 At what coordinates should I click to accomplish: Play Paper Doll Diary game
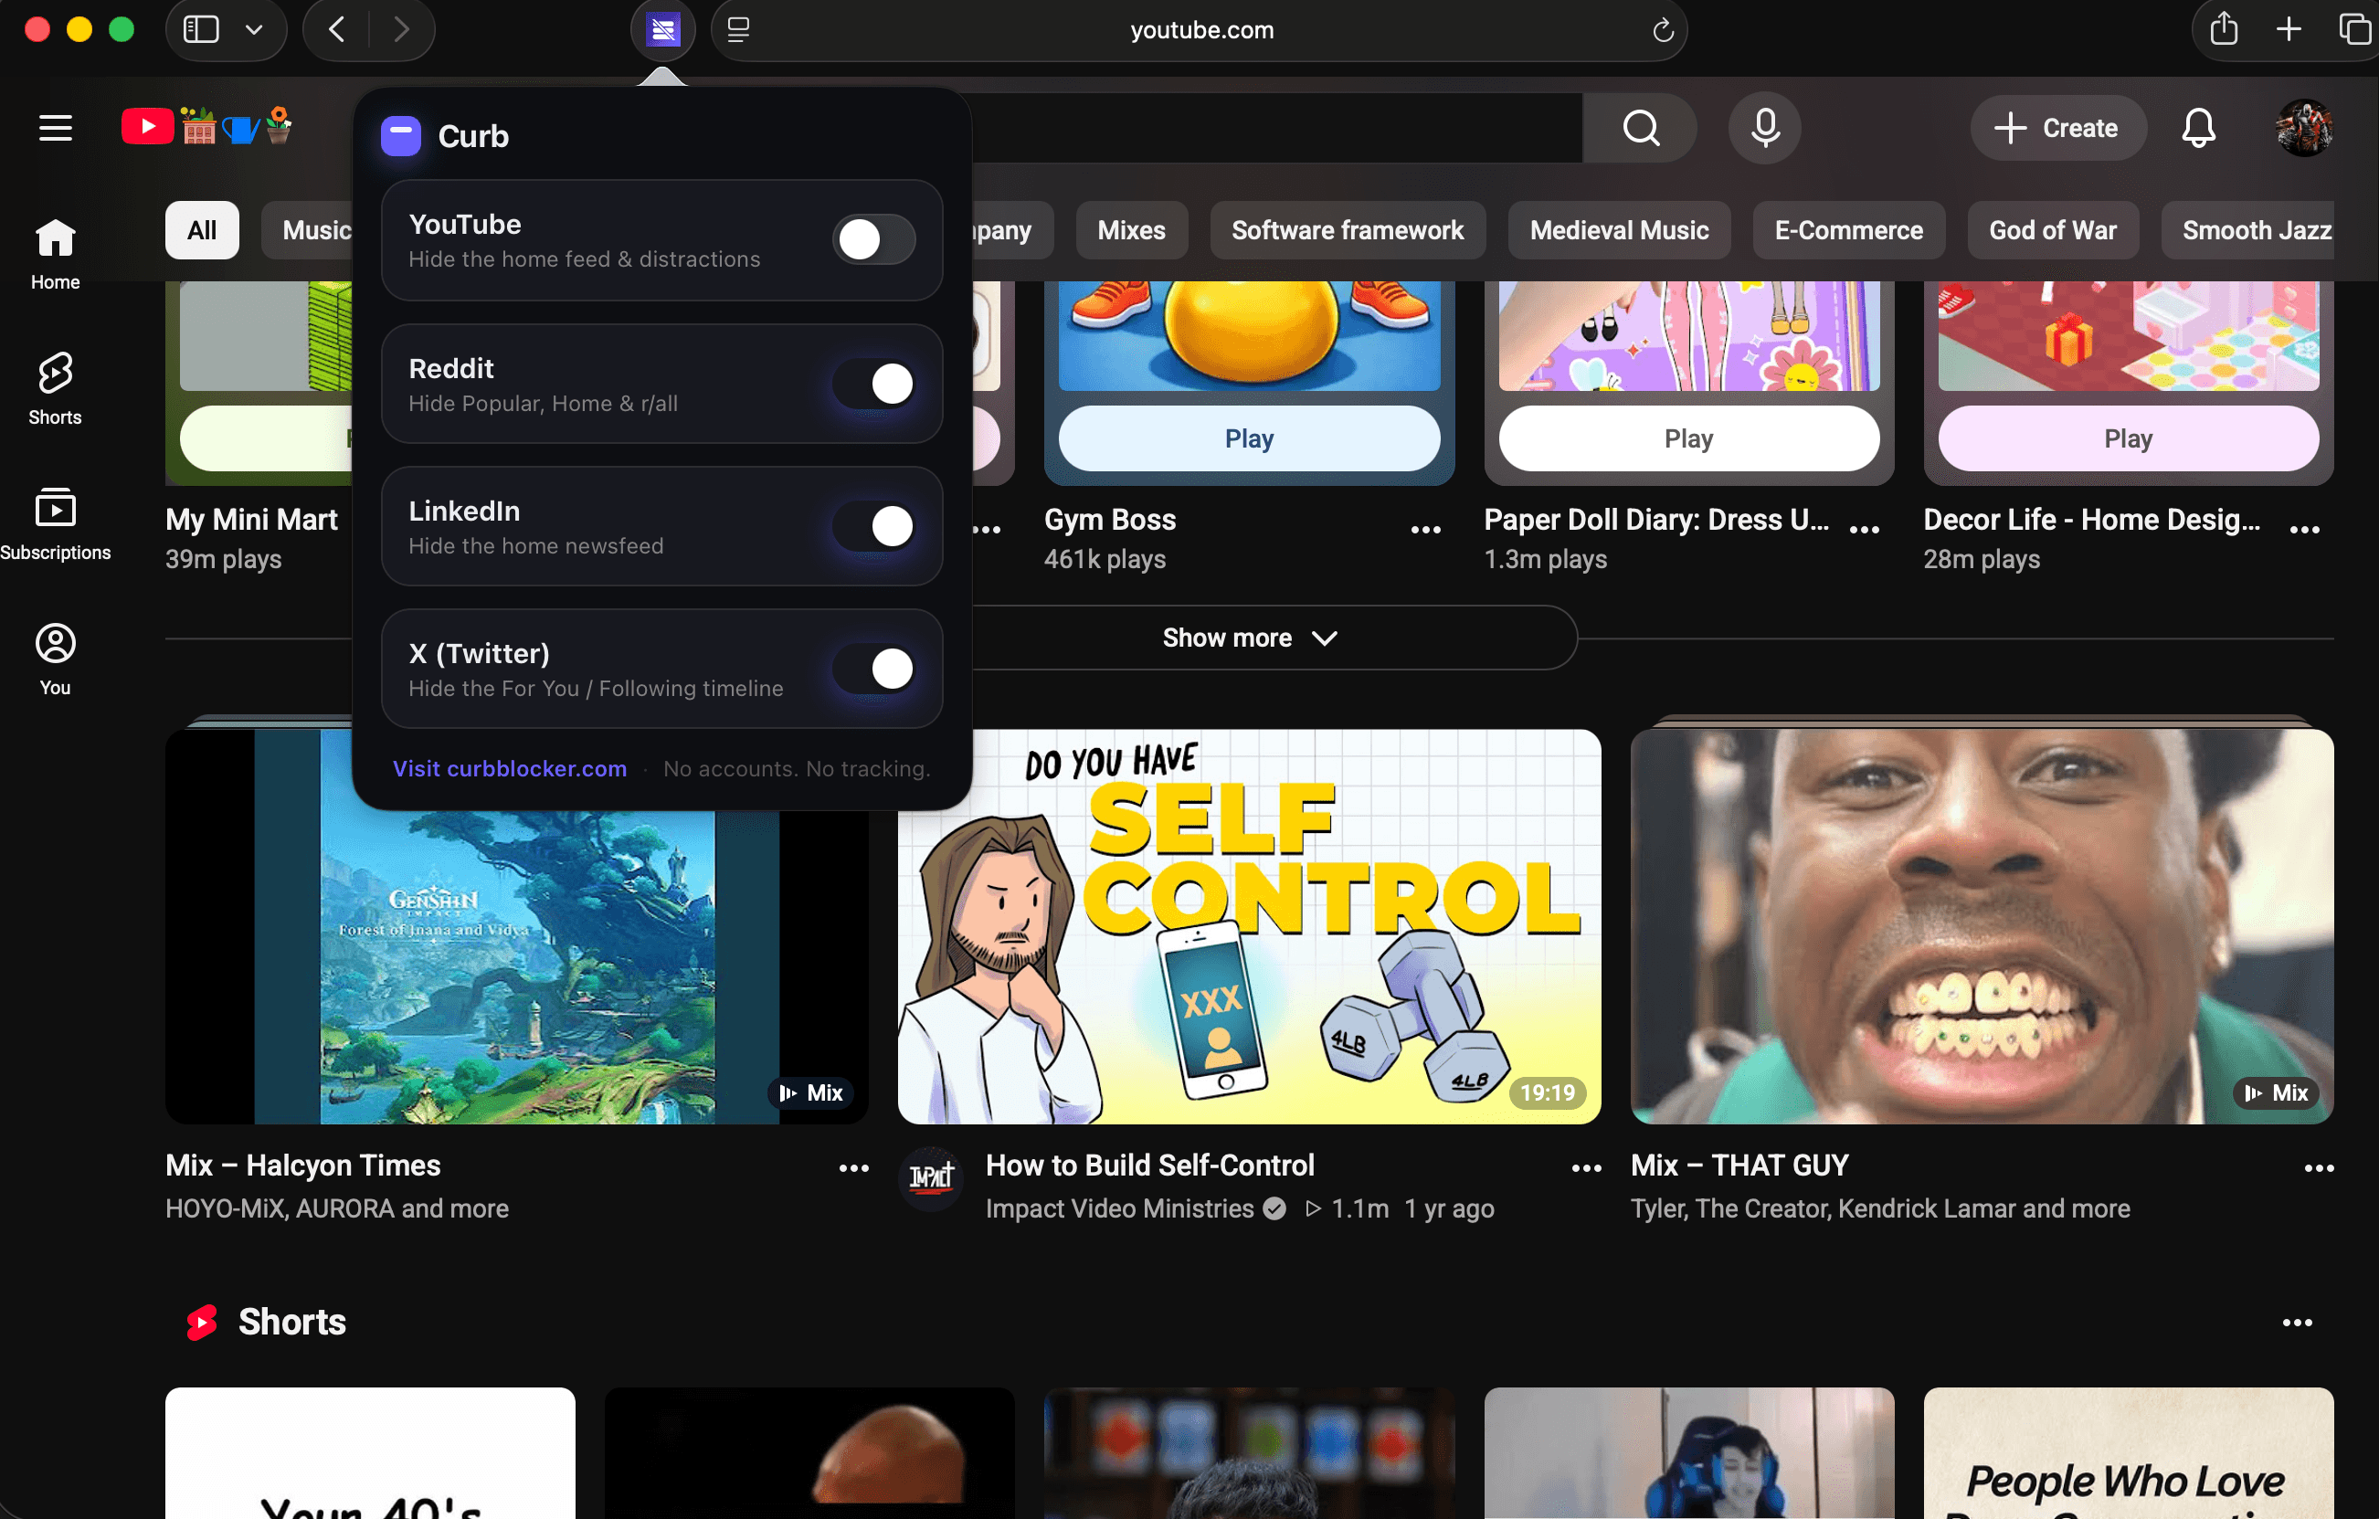1688,438
